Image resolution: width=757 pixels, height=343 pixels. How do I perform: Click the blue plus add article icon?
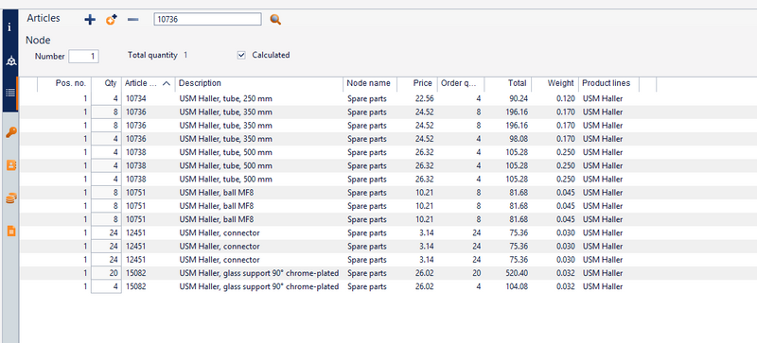tap(90, 19)
